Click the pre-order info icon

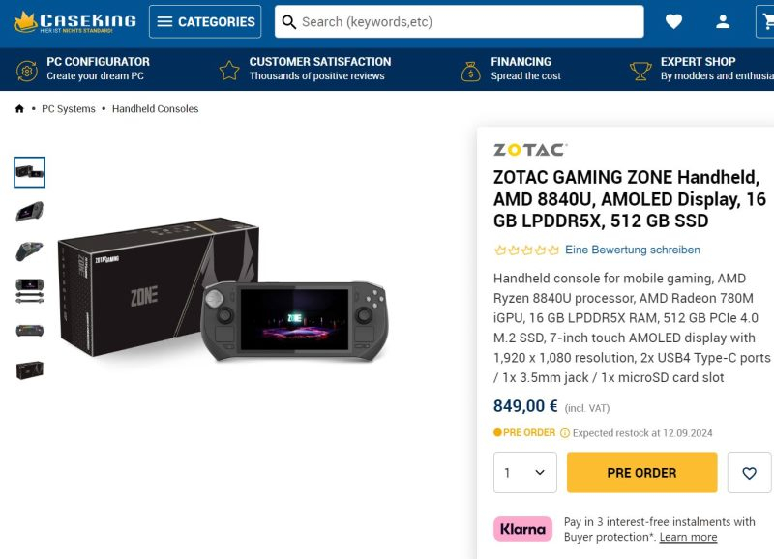point(565,433)
